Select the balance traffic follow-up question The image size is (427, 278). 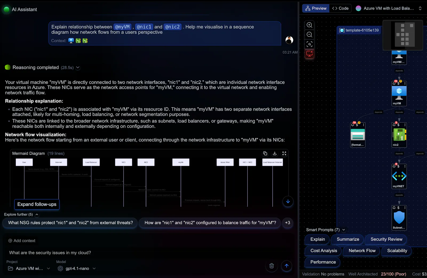pyautogui.click(x=210, y=223)
